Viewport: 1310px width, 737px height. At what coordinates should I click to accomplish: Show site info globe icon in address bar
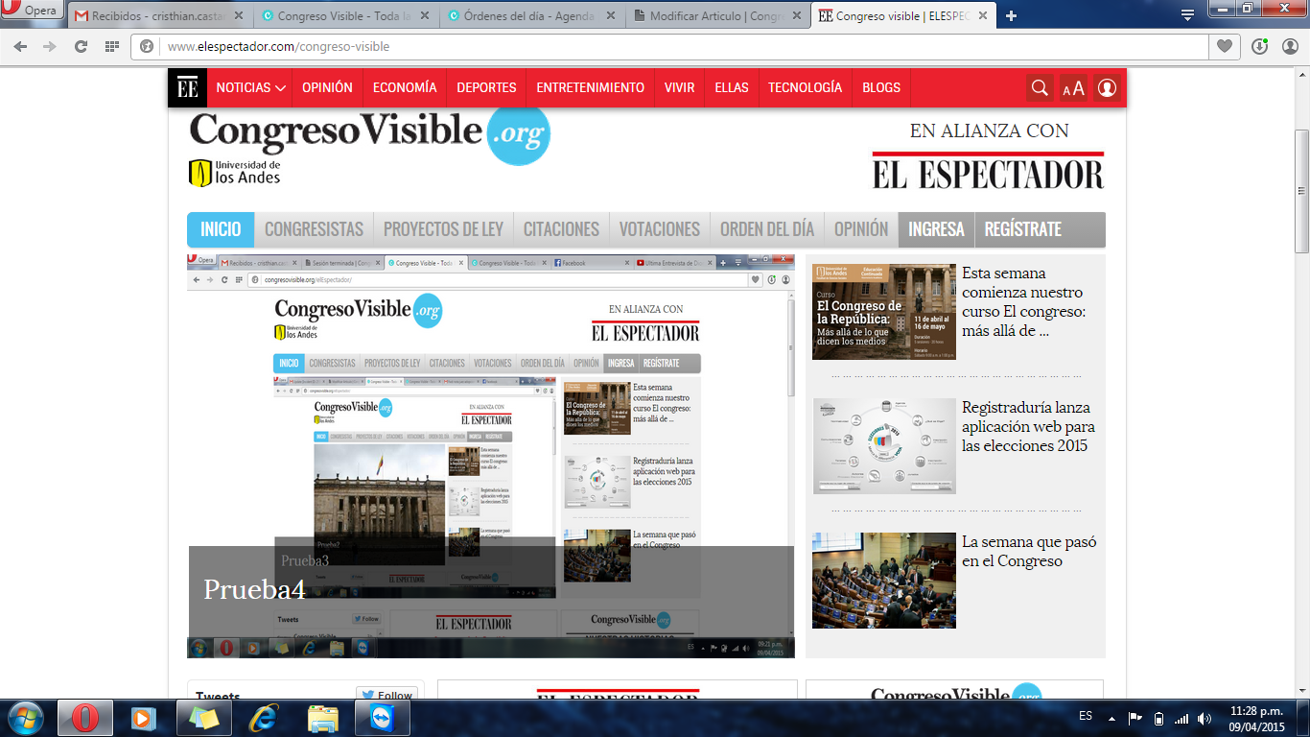coord(147,46)
